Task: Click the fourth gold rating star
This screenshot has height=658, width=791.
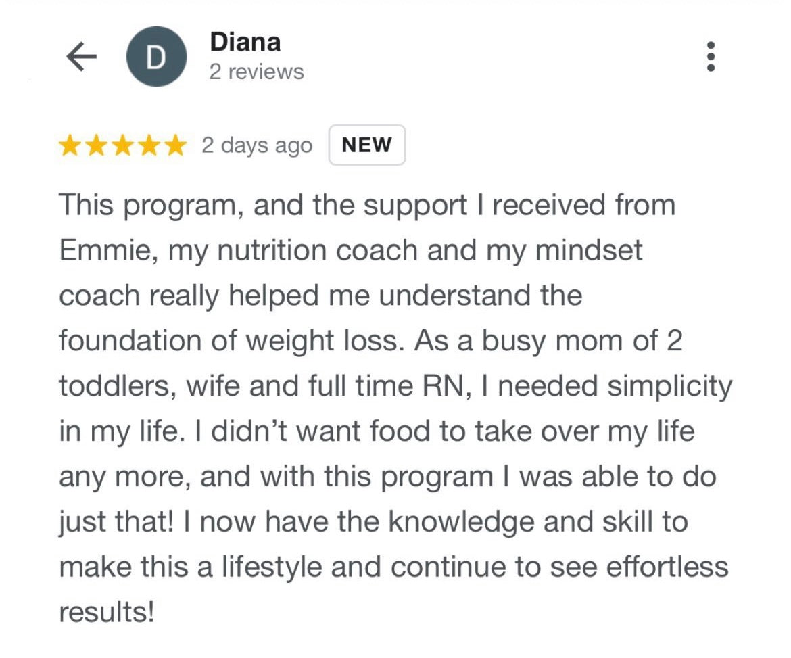Action: [149, 145]
